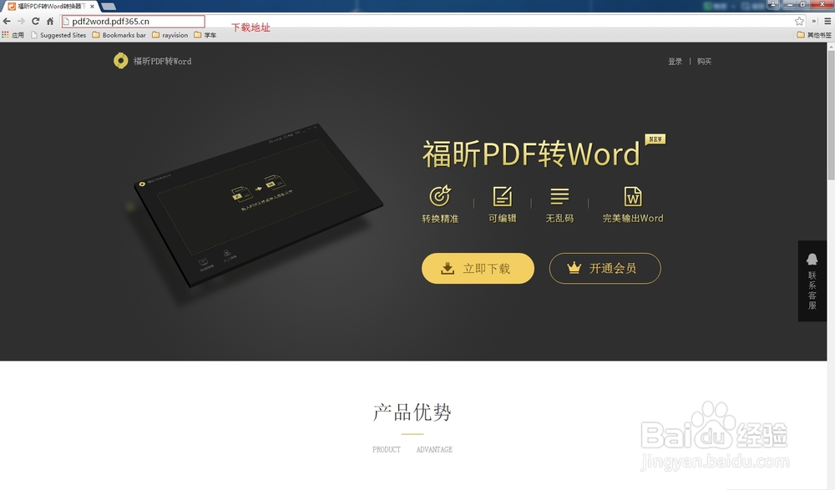Open the Suggested Sites bookmark

(58, 35)
